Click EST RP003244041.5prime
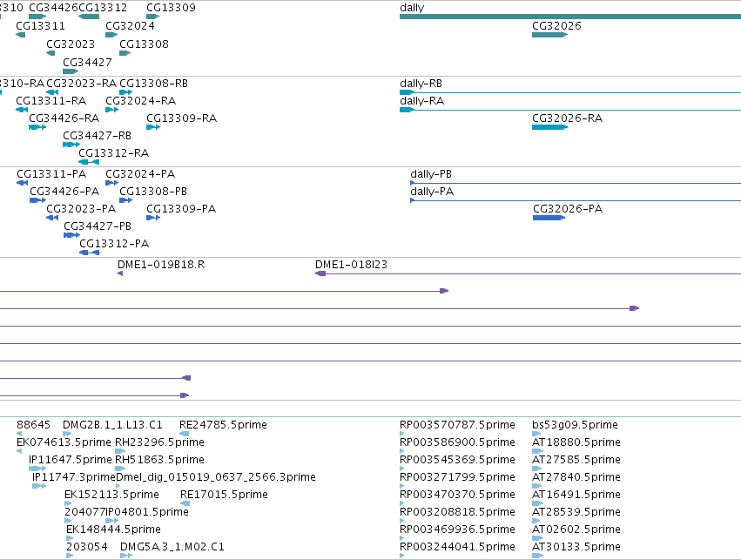The image size is (741, 560). pyautogui.click(x=401, y=557)
